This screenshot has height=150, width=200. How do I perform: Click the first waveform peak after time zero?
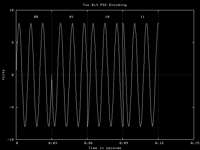pos(19,23)
